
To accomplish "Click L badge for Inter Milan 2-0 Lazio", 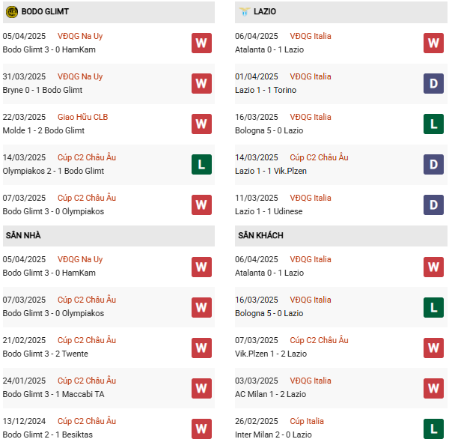I will pyautogui.click(x=433, y=428).
